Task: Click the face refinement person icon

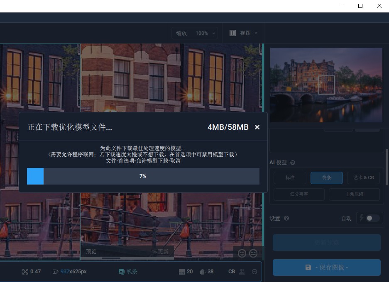Action: (242, 272)
